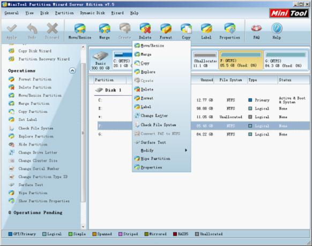312x246 pixels.
Task: Open the General menu
Action: click(12, 13)
